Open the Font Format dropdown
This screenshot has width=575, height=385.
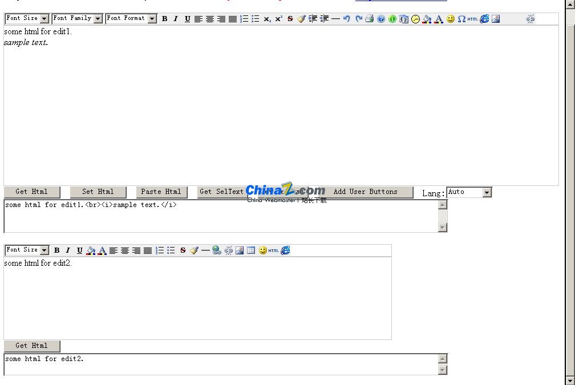pyautogui.click(x=131, y=18)
